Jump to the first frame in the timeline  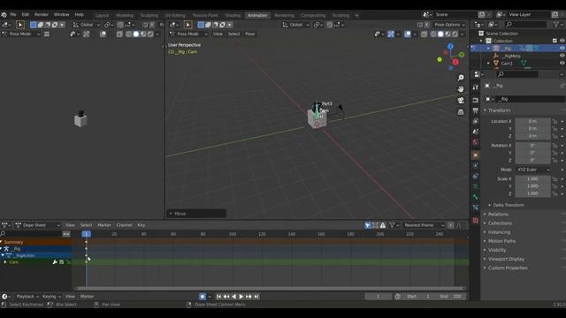point(218,297)
